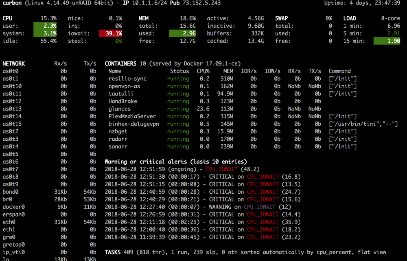Select the red iowait 39.1% value

(x=110, y=33)
